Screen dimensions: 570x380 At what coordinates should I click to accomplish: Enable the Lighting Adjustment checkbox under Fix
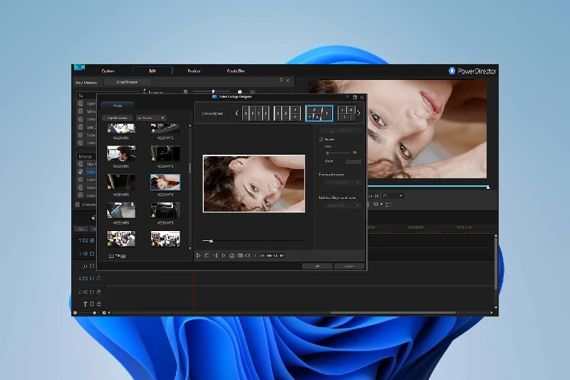click(x=81, y=103)
